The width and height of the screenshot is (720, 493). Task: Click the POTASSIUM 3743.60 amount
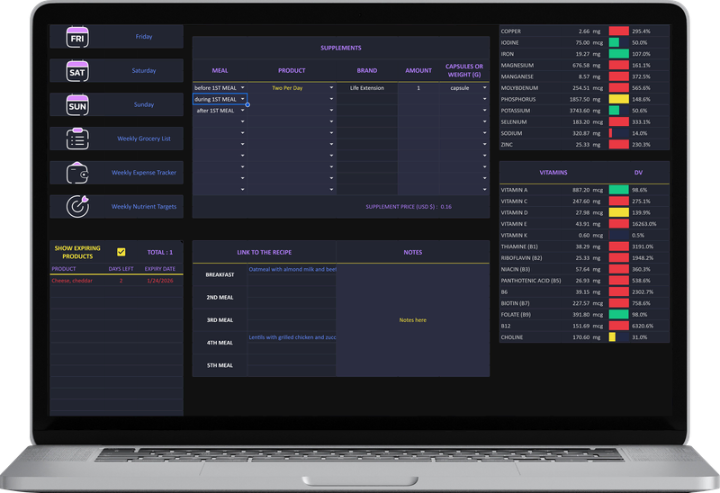tap(580, 111)
